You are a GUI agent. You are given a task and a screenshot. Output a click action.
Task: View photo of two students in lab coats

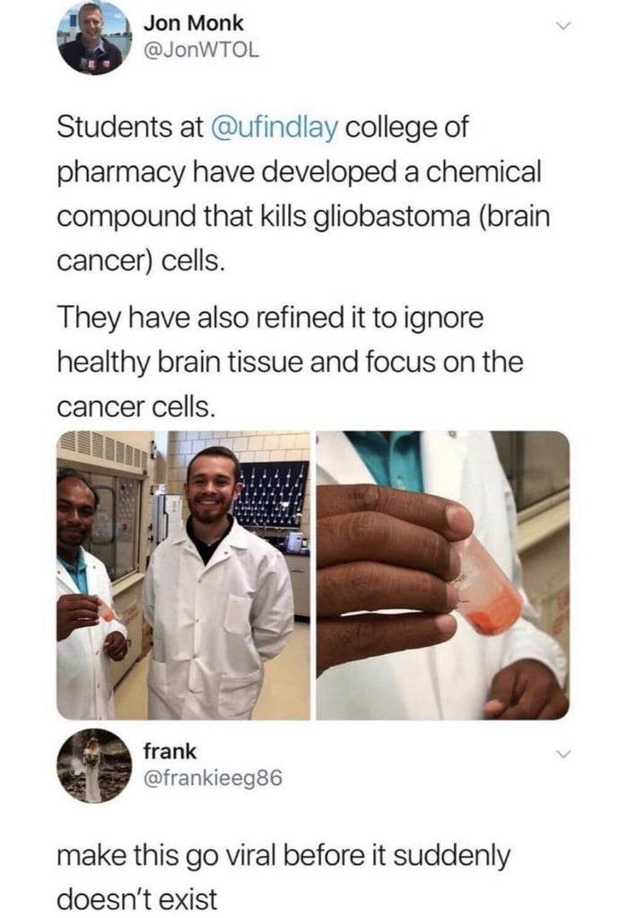pos(183,575)
